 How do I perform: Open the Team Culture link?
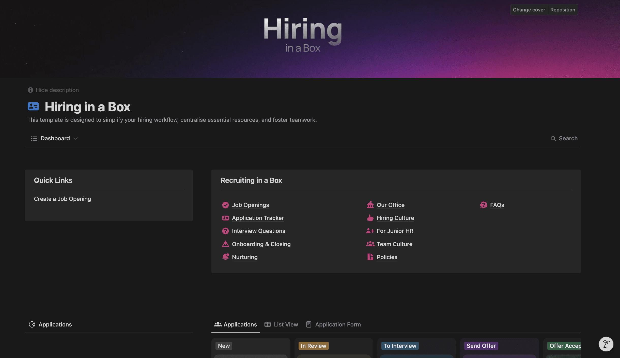coord(395,244)
